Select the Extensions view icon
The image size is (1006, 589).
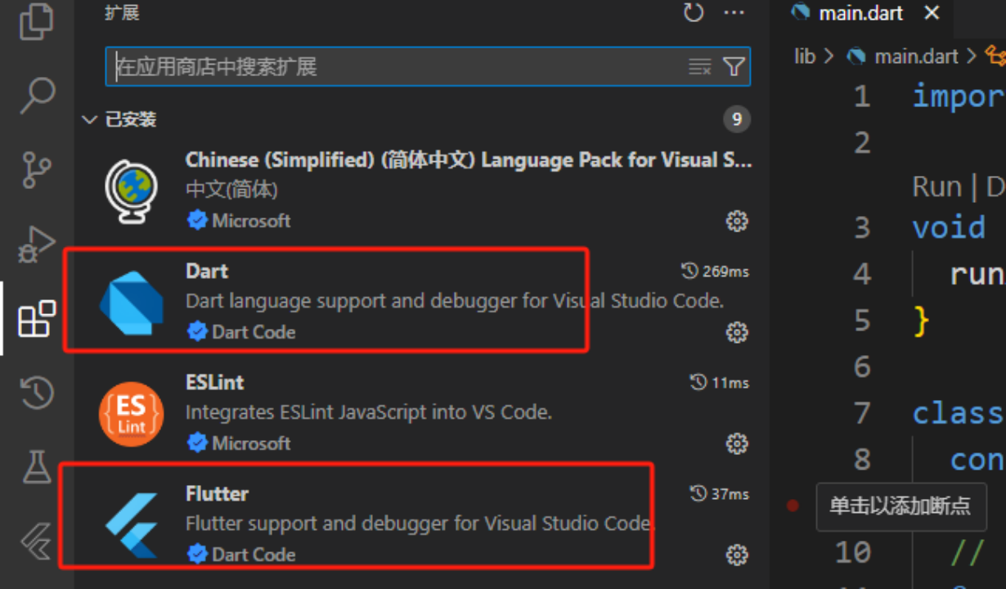pyautogui.click(x=37, y=318)
